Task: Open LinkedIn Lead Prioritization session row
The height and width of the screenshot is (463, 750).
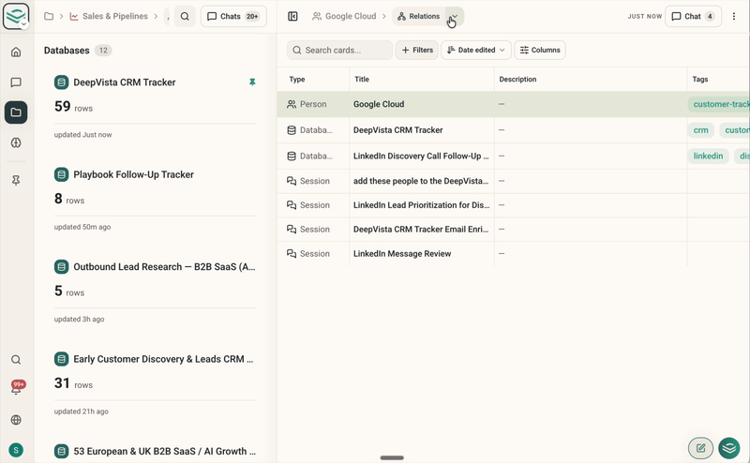Action: click(513, 205)
